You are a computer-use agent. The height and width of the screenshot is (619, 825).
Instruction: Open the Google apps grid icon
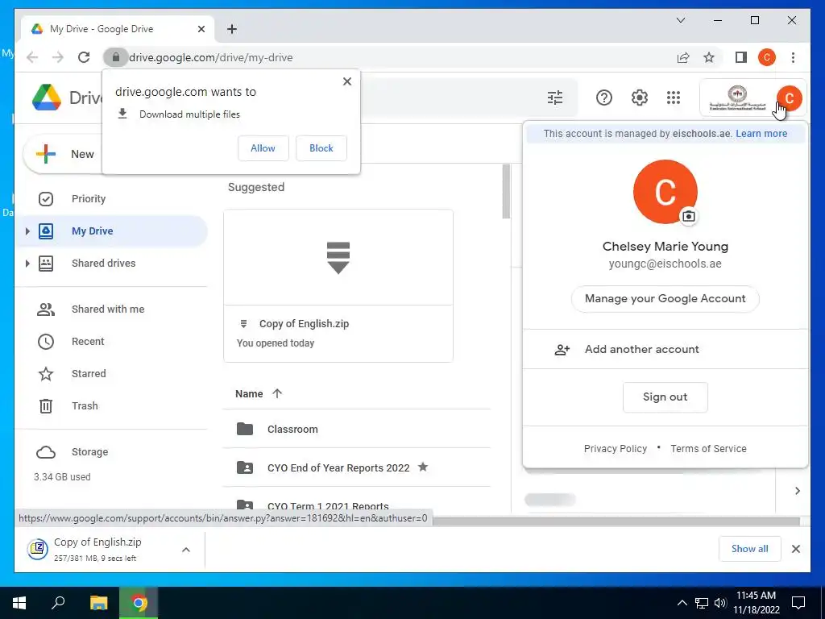click(674, 98)
